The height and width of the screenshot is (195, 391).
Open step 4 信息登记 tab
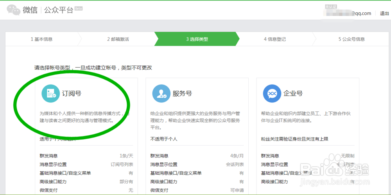point(275,39)
